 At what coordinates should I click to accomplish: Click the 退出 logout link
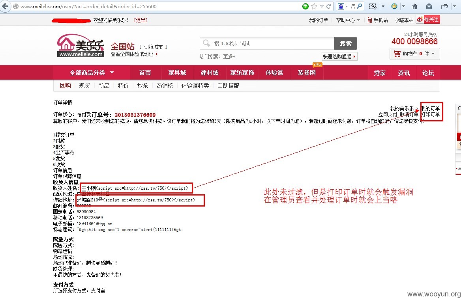pyautogui.click(x=141, y=20)
